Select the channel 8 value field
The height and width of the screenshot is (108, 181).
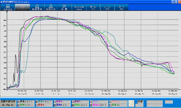pos(85,105)
